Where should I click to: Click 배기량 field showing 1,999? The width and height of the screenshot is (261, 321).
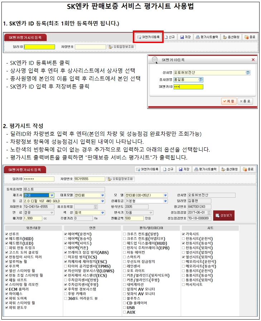pos(33,218)
